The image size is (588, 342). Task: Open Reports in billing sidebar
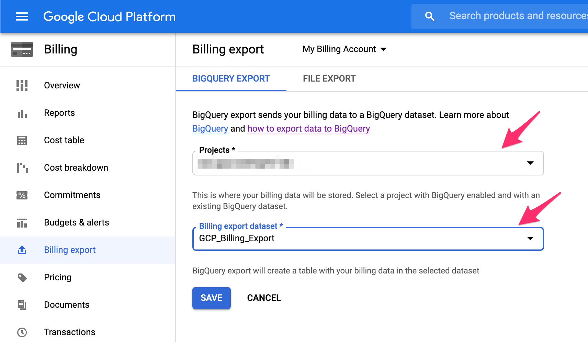(59, 113)
